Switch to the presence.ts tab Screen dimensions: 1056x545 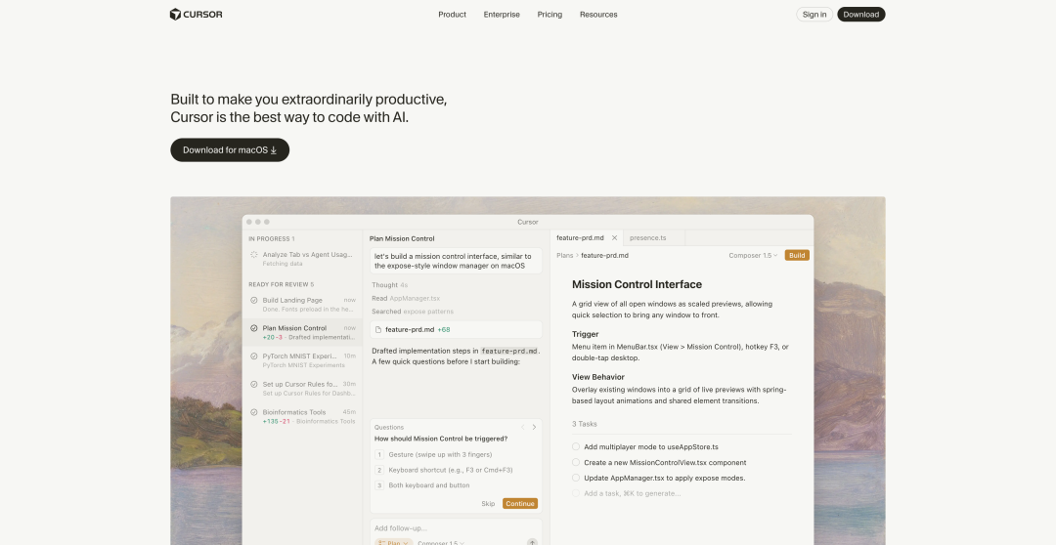tap(648, 237)
